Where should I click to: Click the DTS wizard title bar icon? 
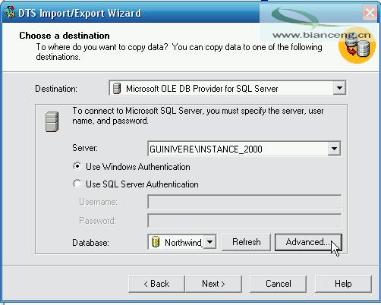tap(10, 12)
